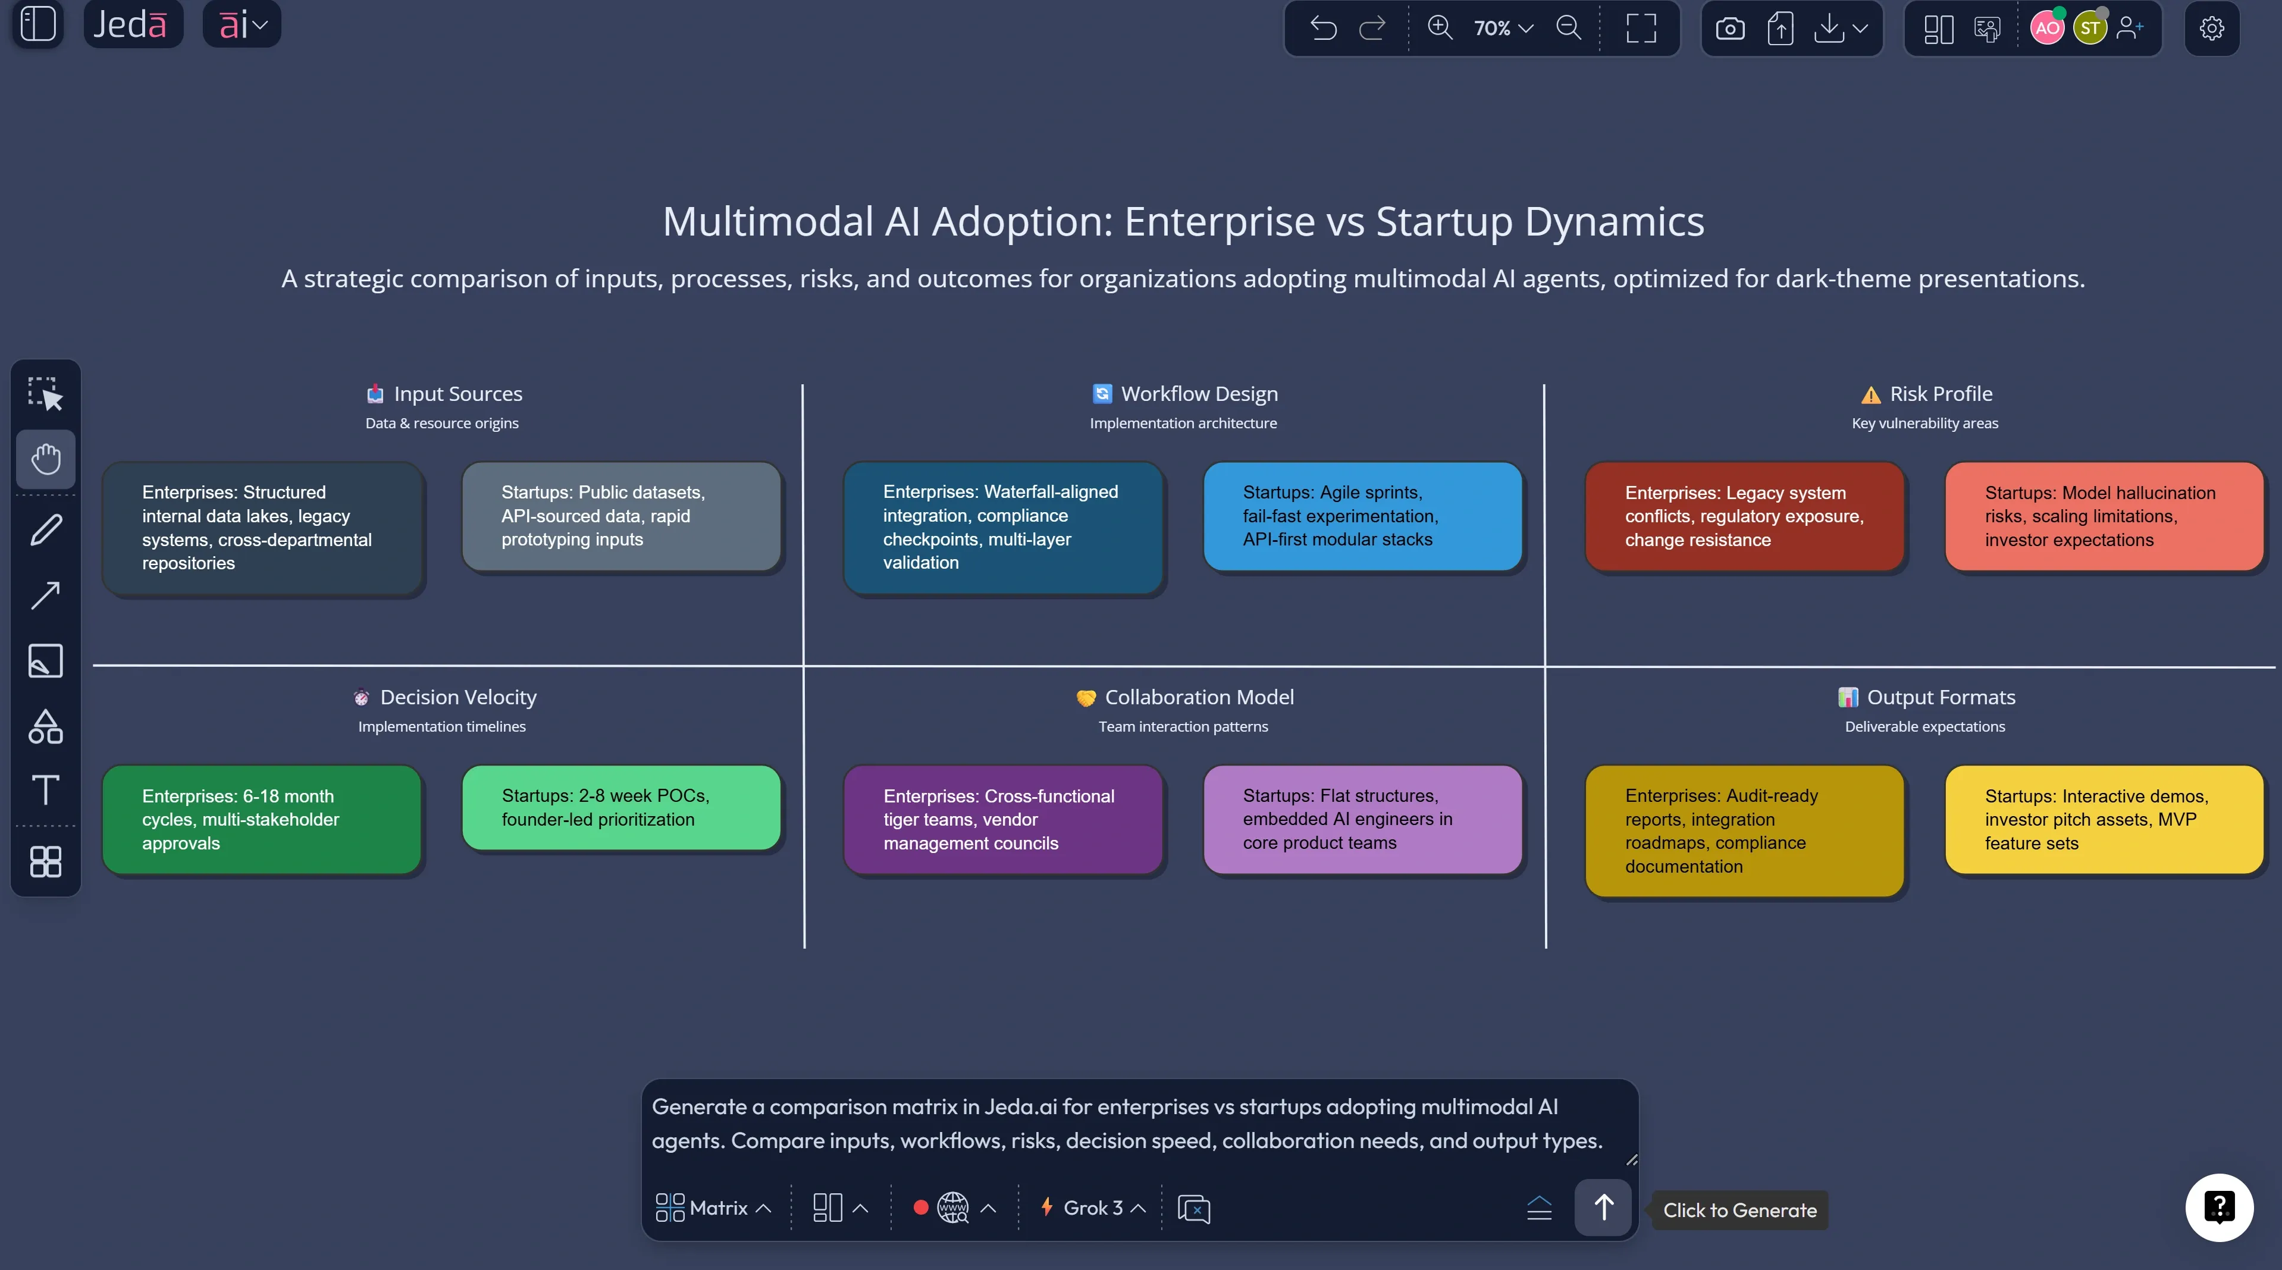Select the Pen drawing tool
The image size is (2282, 1270).
coord(45,529)
